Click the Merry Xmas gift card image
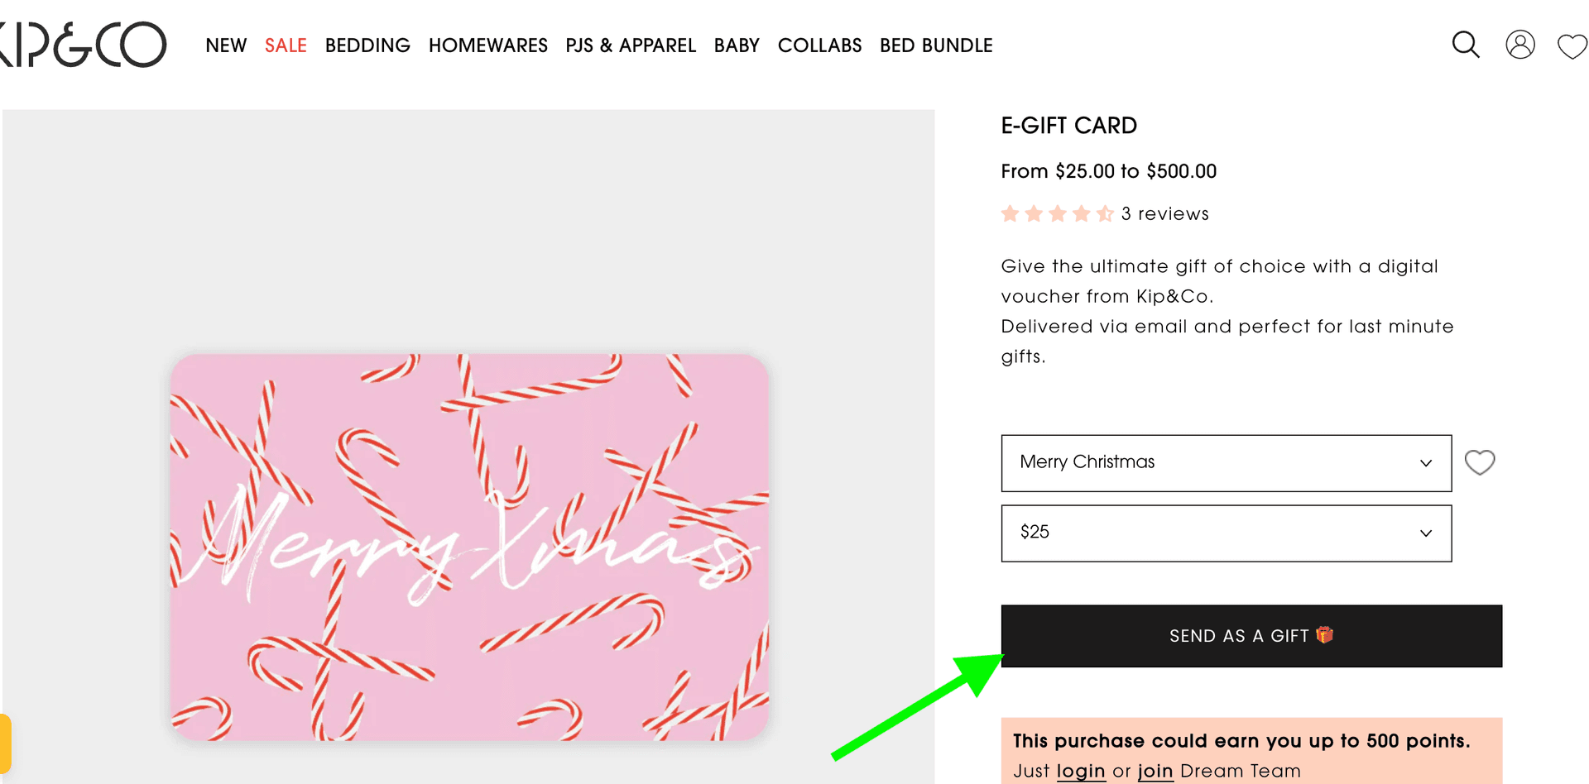1589x784 pixels. pyautogui.click(x=469, y=547)
